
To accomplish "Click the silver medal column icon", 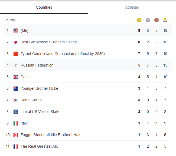I will pos(148,20).
